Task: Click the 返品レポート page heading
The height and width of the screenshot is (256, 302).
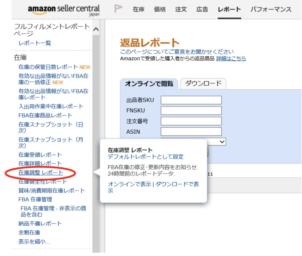Action: pos(149,43)
